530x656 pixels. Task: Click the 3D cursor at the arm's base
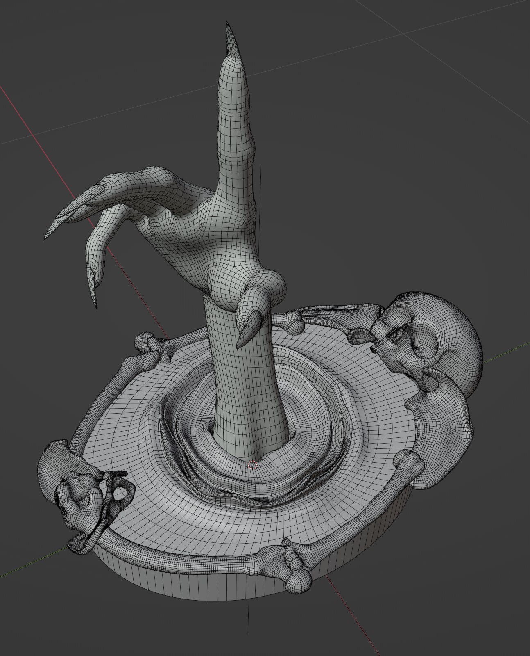(252, 465)
